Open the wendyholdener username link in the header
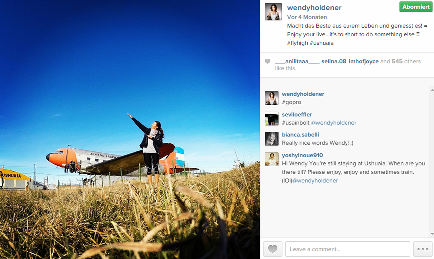Viewport: 434px width, 259px height. click(314, 8)
